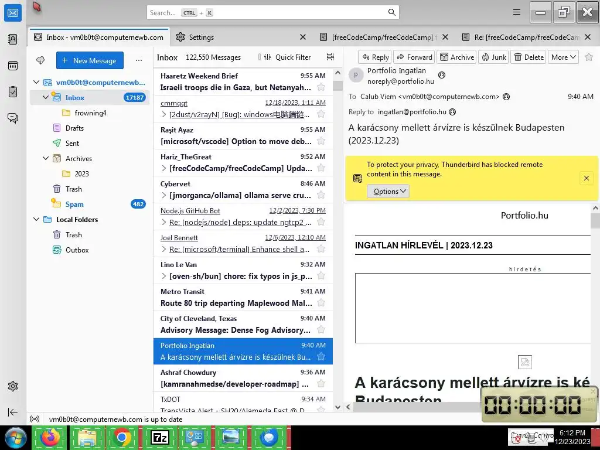Archive the open message

point(456,57)
